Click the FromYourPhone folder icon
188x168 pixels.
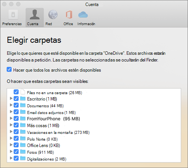23,118
